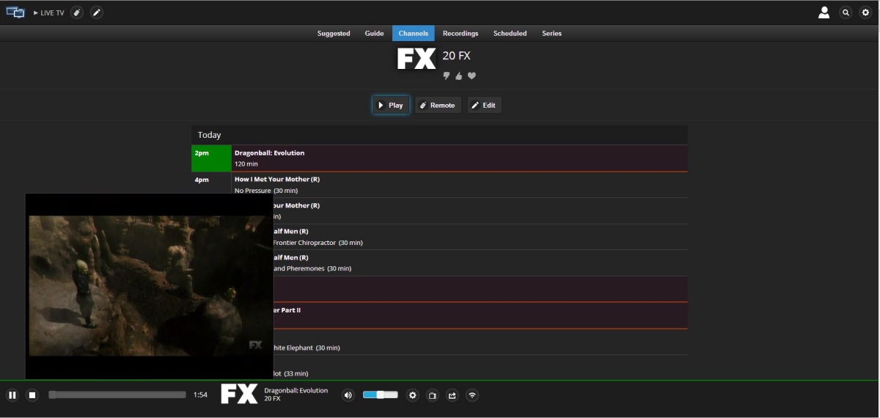Image resolution: width=880 pixels, height=418 pixels.
Task: Open the user profile icon
Action: (x=824, y=12)
